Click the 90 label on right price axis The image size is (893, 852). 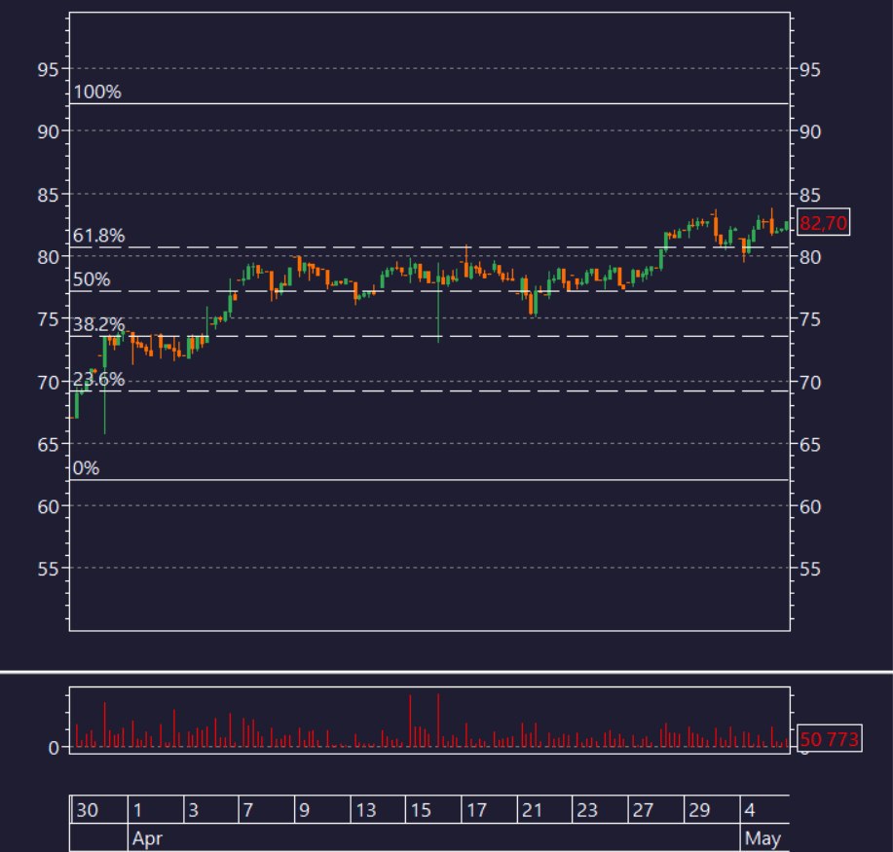[810, 131]
